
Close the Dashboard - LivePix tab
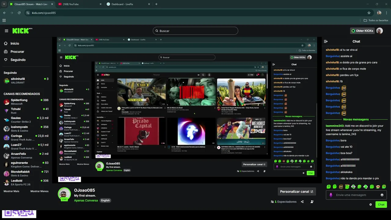click(x=149, y=4)
